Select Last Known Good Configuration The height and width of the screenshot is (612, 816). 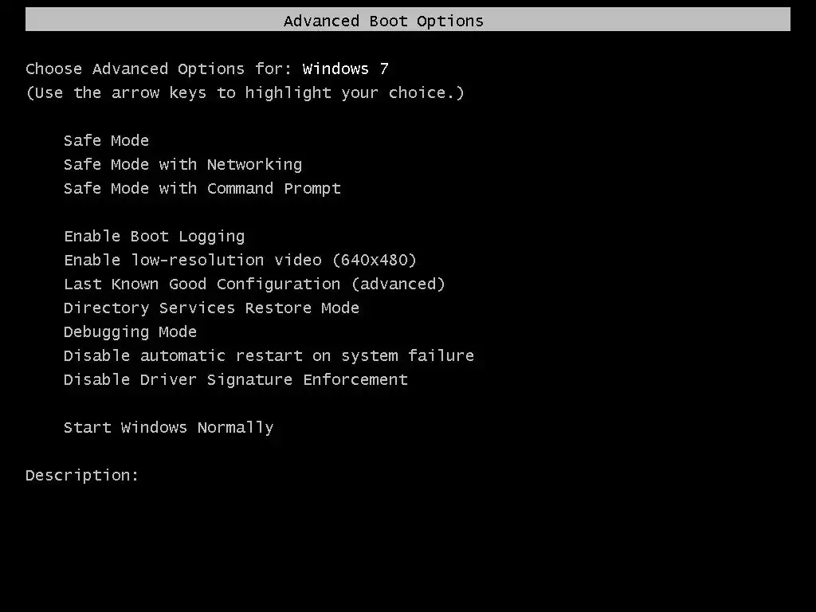pyautogui.click(x=253, y=284)
